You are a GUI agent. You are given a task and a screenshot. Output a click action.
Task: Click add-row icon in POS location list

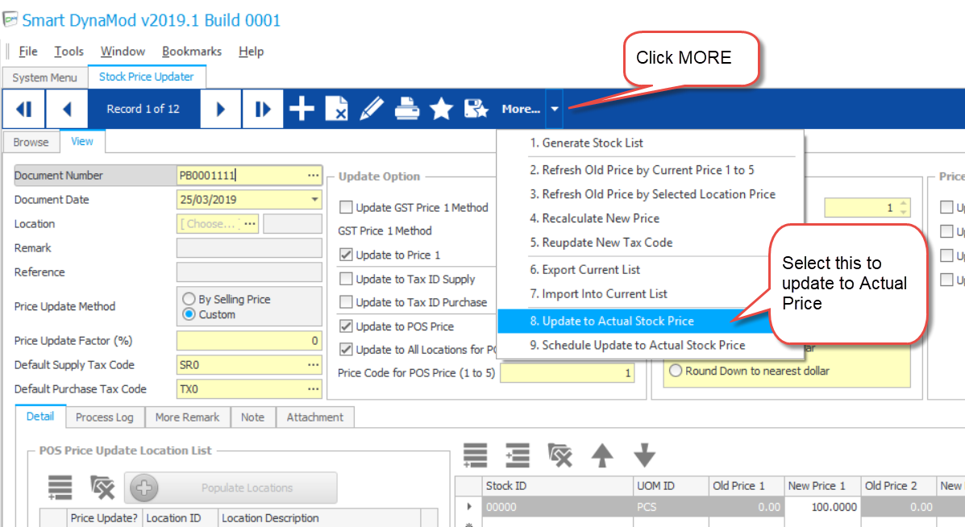(60, 488)
